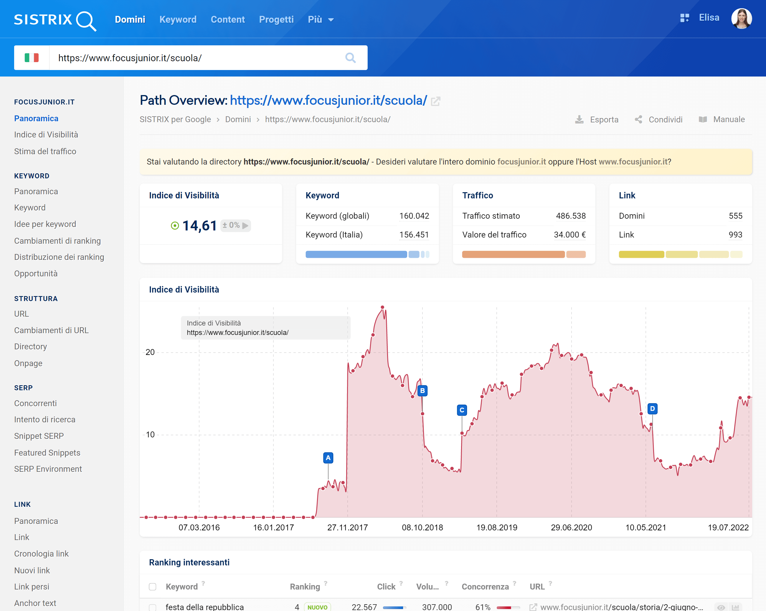
Task: Click the Keyword (globali) value 160.042
Action: 414,216
